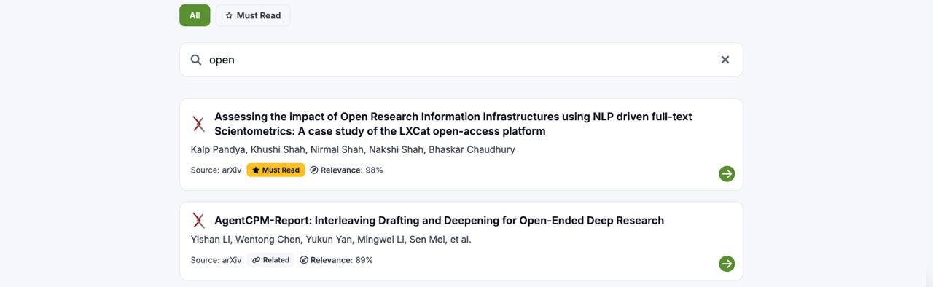Select the All filter tab
The width and height of the screenshot is (933, 287).
pyautogui.click(x=195, y=15)
